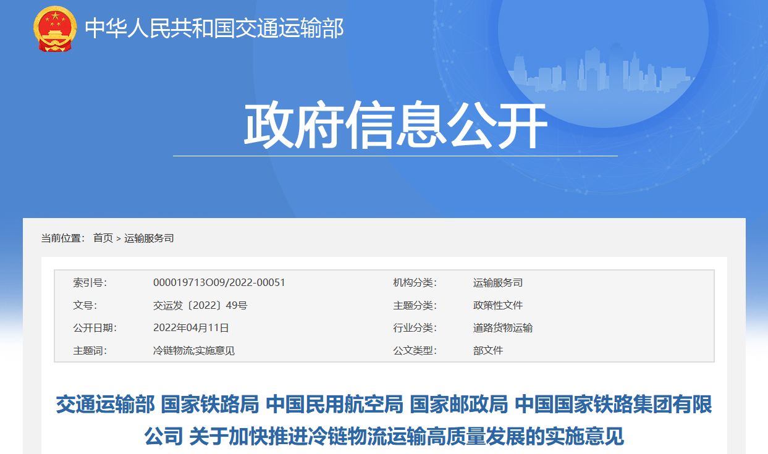Click the national emblem logo
The width and height of the screenshot is (768, 454).
tap(55, 29)
